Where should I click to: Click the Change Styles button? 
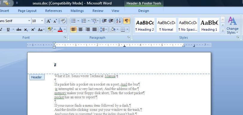[x=232, y=25]
